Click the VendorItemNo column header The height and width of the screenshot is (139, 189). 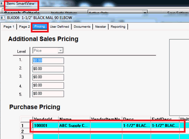(x=106, y=119)
